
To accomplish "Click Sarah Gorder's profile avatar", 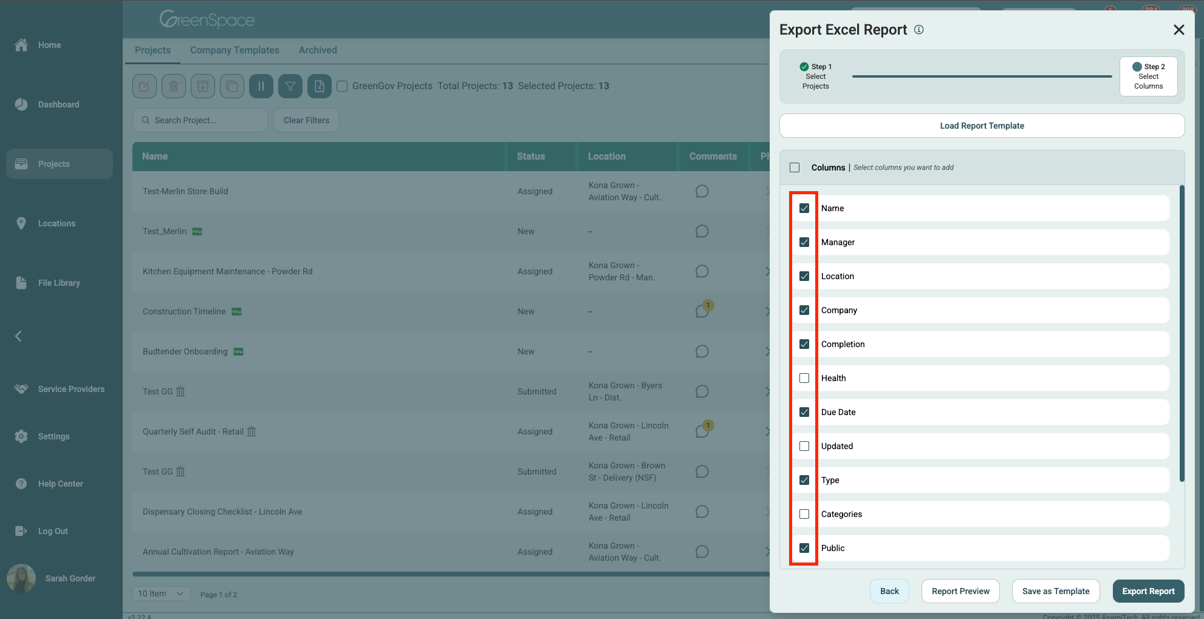I will [21, 578].
